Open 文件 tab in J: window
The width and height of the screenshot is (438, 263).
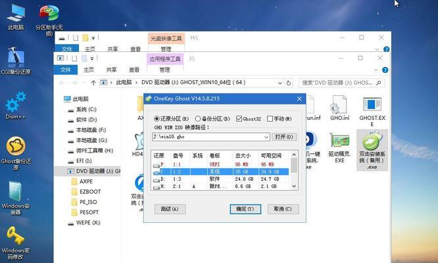pyautogui.click(x=65, y=70)
